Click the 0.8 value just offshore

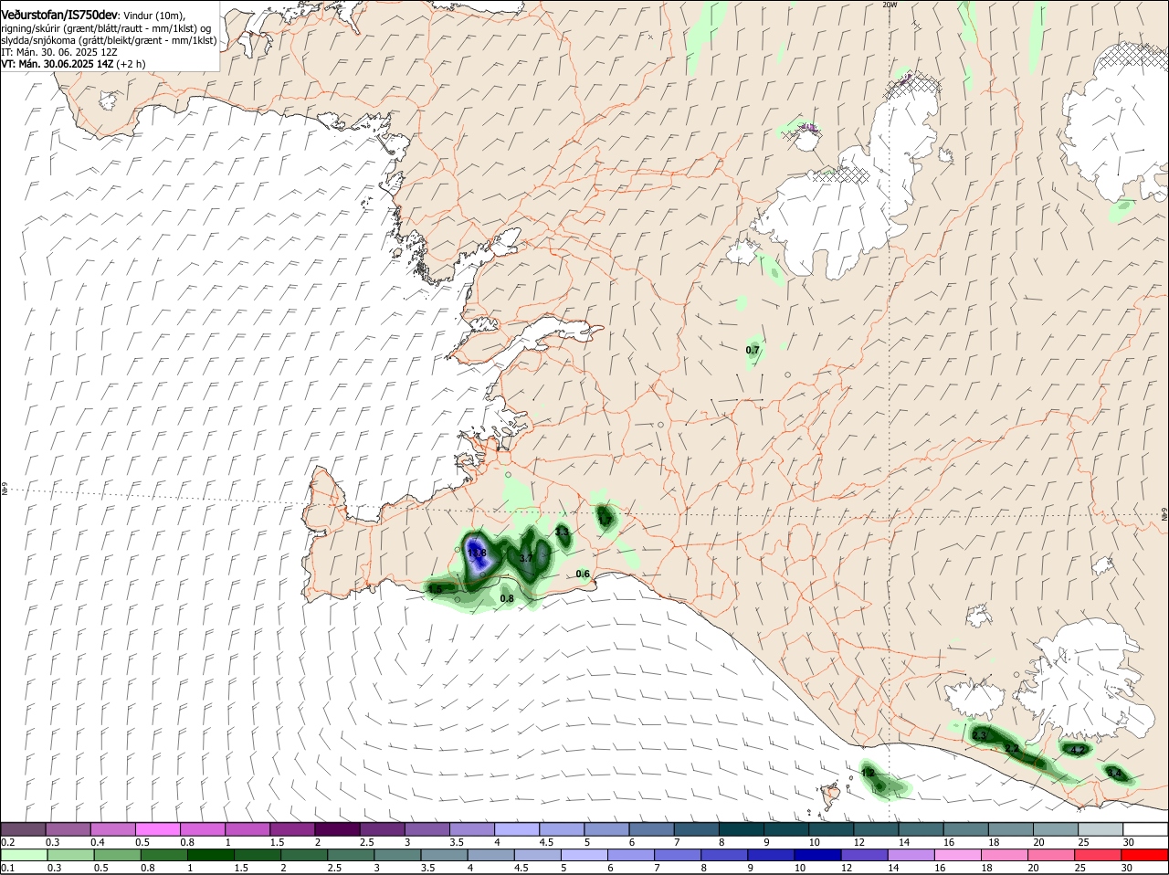[x=507, y=599]
